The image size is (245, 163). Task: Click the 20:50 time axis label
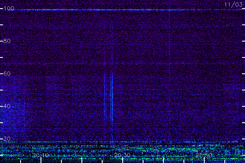204,155
